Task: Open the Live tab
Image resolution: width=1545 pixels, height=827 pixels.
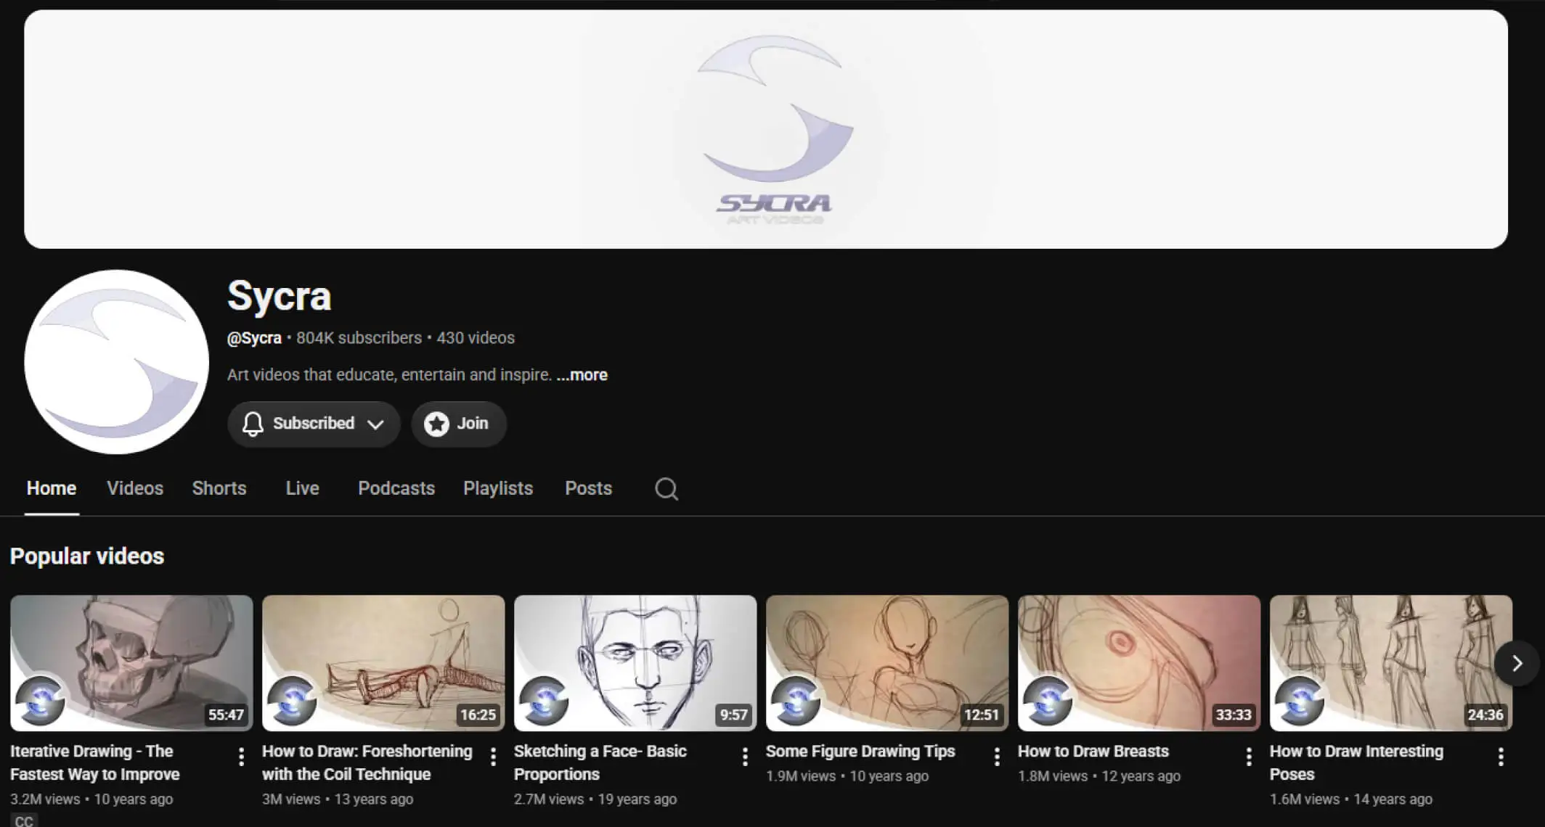Action: click(x=302, y=488)
